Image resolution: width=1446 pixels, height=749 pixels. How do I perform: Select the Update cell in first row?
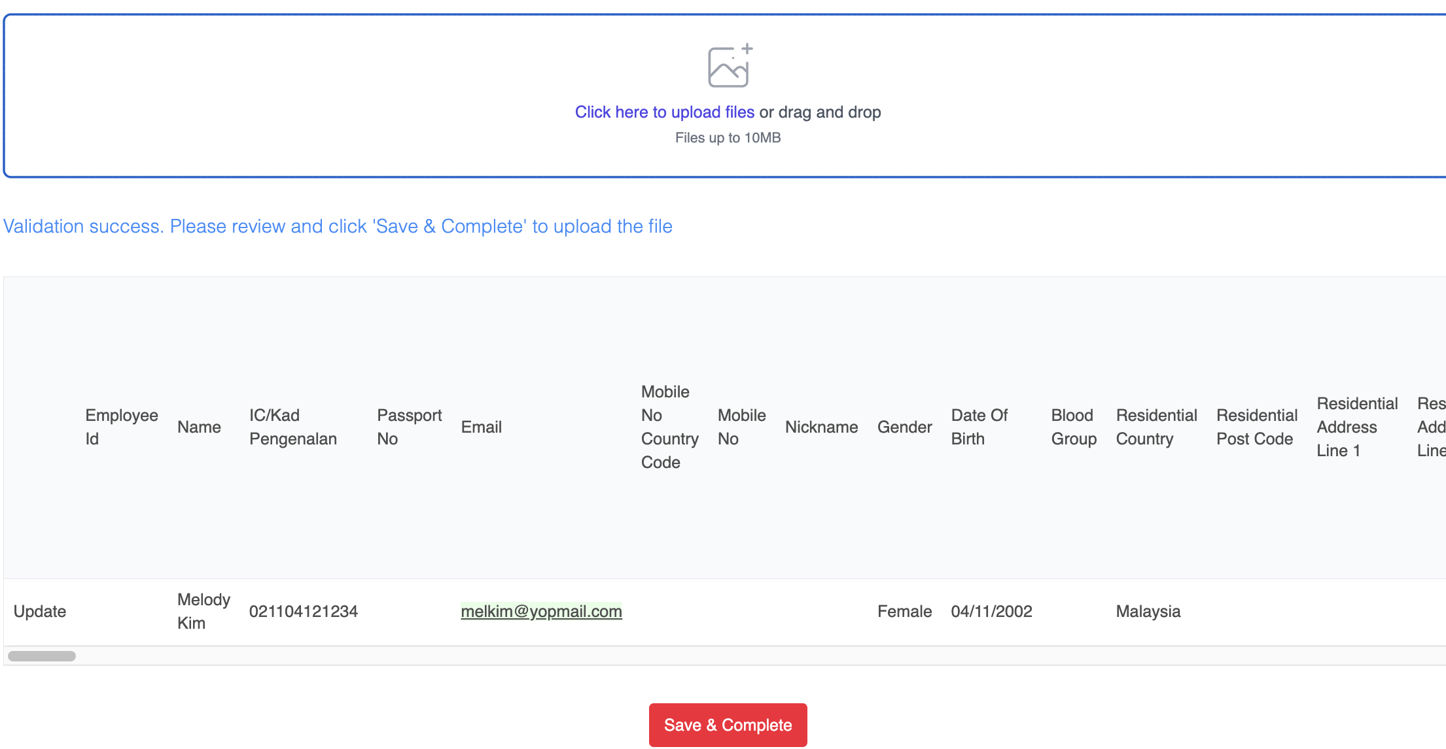(40, 611)
